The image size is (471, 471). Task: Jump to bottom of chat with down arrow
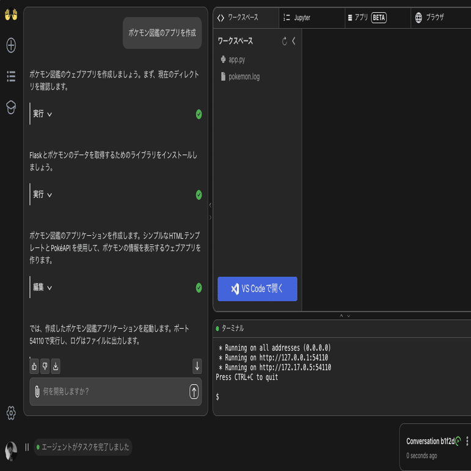pyautogui.click(x=197, y=366)
